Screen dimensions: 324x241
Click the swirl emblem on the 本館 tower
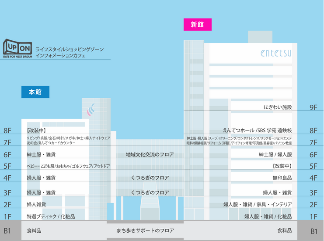point(91,109)
